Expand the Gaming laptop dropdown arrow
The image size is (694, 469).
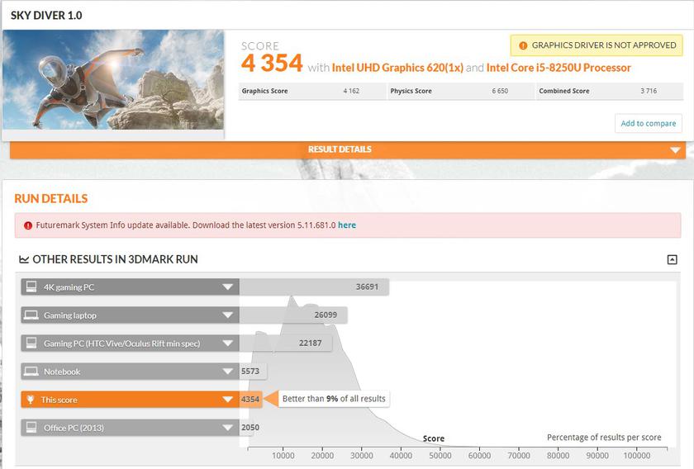pos(227,315)
